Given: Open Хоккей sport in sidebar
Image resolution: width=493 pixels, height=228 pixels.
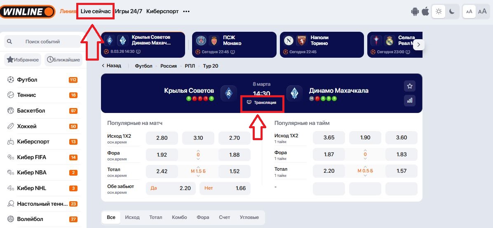Looking at the screenshot, I should 27,126.
